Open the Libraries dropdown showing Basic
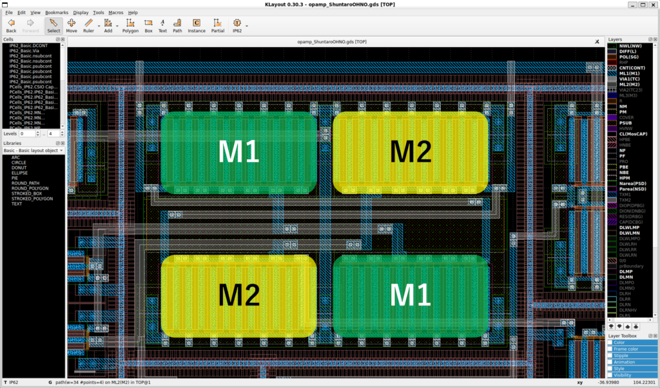Viewport: 660px width, 388px height. click(34, 150)
